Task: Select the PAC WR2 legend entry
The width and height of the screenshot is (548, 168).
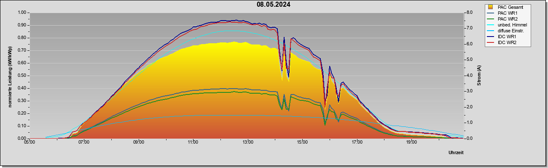Action: tap(507, 19)
